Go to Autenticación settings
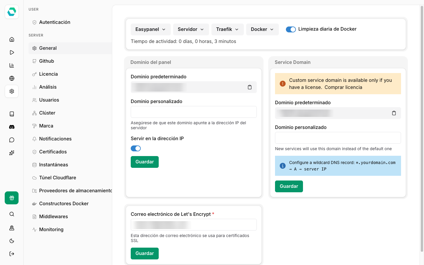Image resolution: width=424 pixels, height=265 pixels. pyautogui.click(x=70, y=22)
